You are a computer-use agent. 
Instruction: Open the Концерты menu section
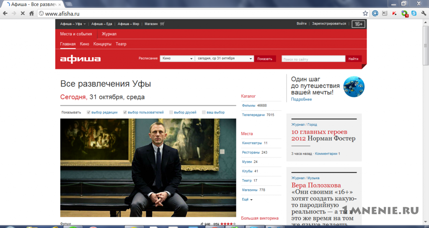pyautogui.click(x=102, y=44)
